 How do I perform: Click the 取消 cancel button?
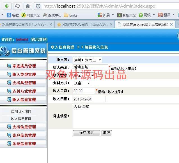[x=107, y=133]
